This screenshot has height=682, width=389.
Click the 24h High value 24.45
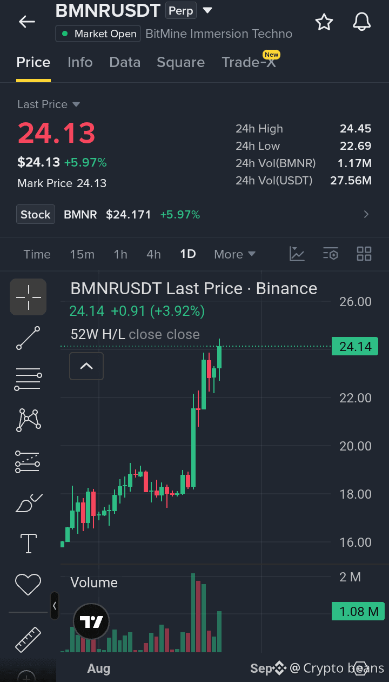coord(356,129)
